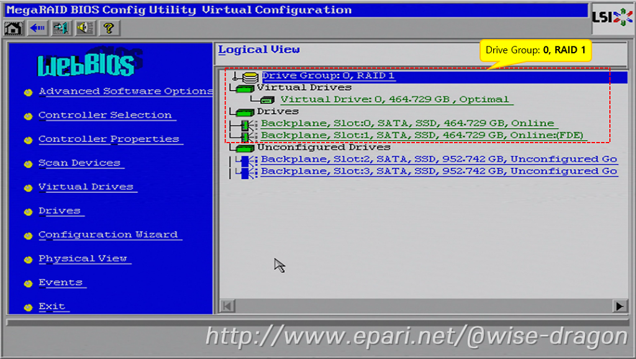The height and width of the screenshot is (359, 636).
Task: Select Virtual Drive: 0, 464.729 GB, Optimal
Action: pyautogui.click(x=396, y=100)
